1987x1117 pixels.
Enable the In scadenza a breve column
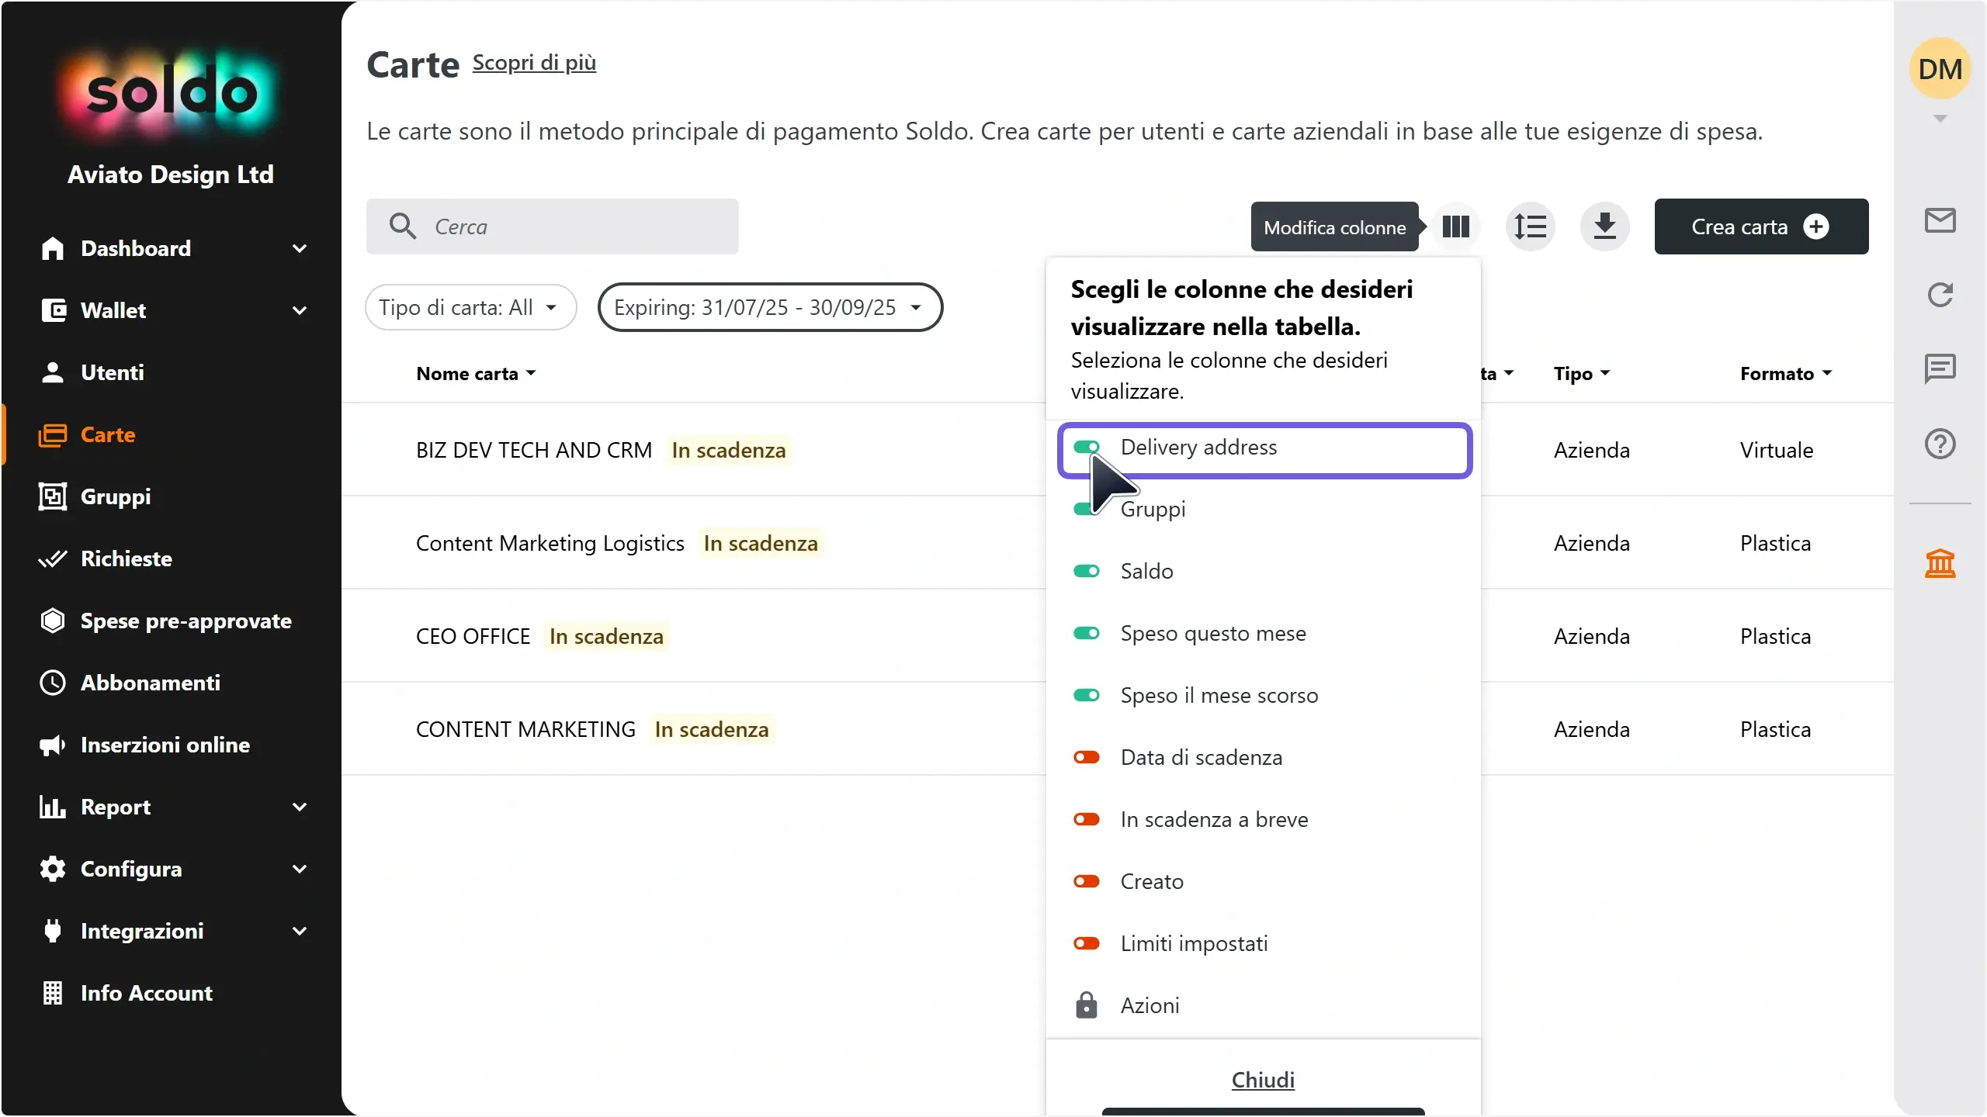[x=1087, y=819]
